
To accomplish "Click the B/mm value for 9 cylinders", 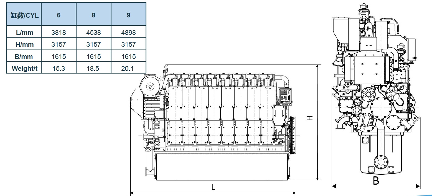I will 129,56.
